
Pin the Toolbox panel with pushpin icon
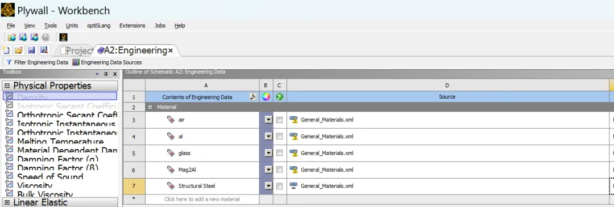tap(106, 74)
